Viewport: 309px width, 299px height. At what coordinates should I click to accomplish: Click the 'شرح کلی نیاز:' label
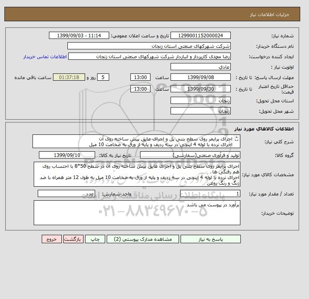tap(279, 142)
